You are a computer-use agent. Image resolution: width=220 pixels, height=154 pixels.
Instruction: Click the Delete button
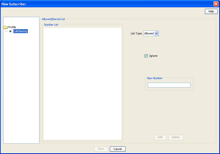(x=176, y=137)
